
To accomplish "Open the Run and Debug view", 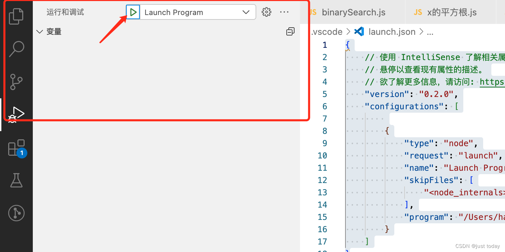I will (x=16, y=114).
